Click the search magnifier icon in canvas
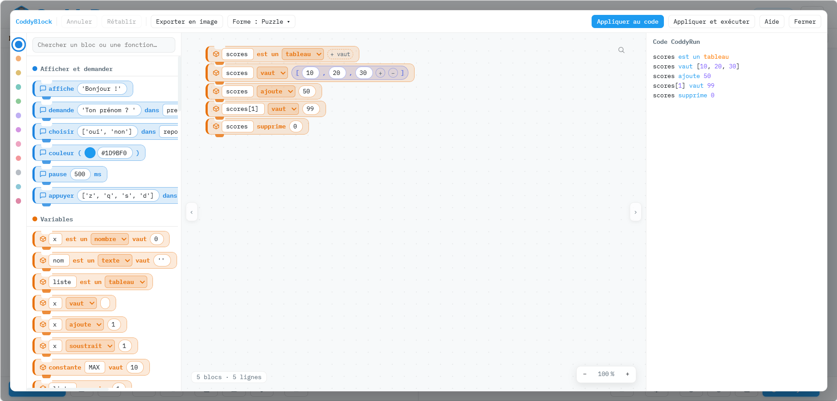The width and height of the screenshot is (837, 401). coord(621,50)
